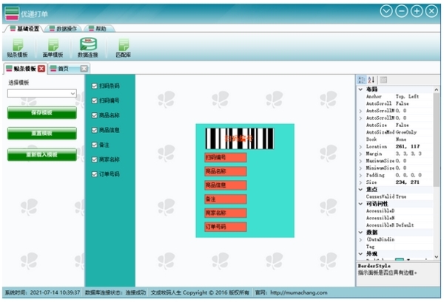Expand the Location property row
444x302 pixels.
360,147
